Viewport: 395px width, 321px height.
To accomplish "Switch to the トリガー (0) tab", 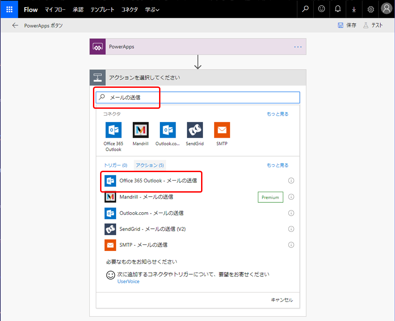I will 115,165.
